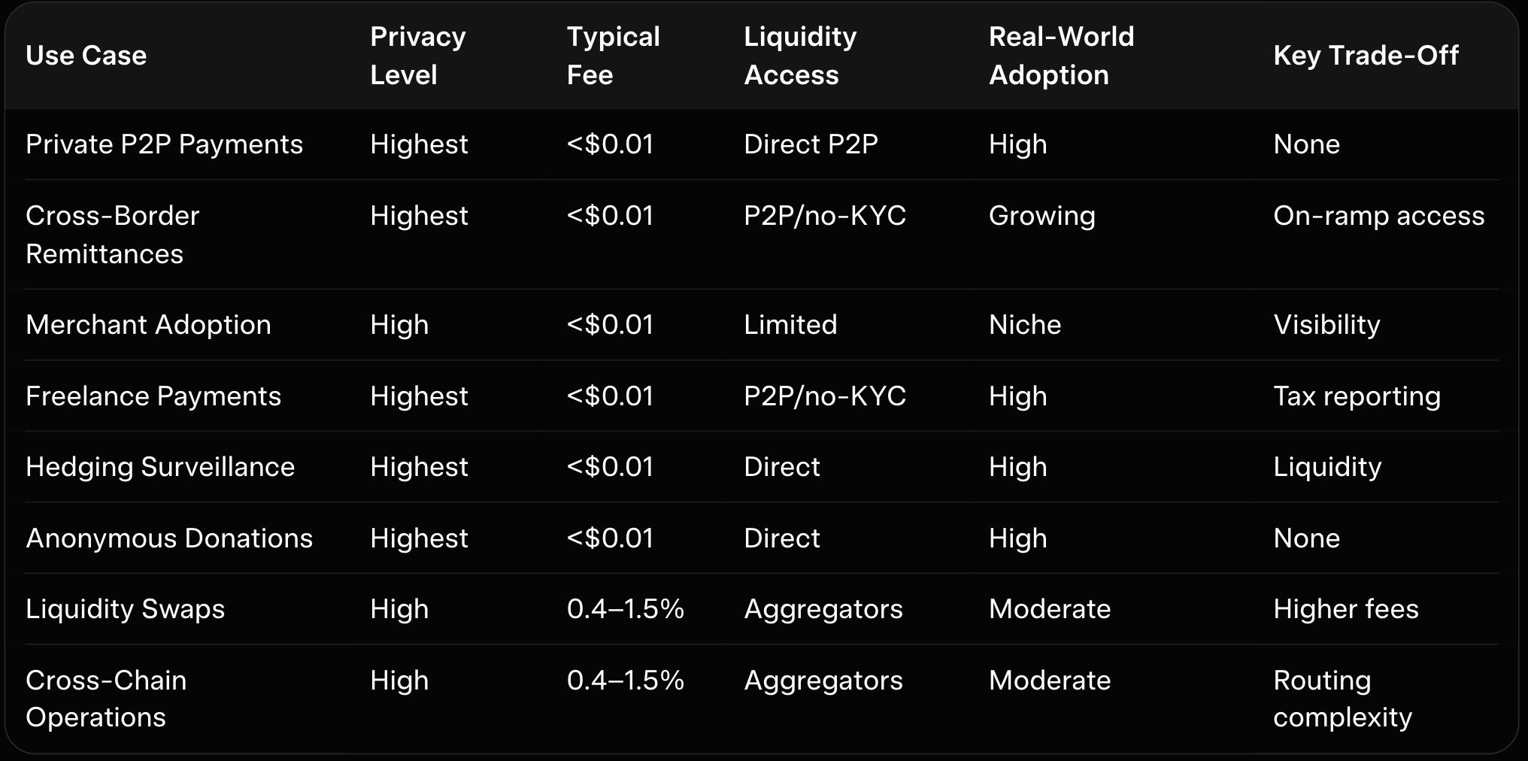Click the Privacy Level column header
Image resolution: width=1528 pixels, height=761 pixels.
click(418, 56)
